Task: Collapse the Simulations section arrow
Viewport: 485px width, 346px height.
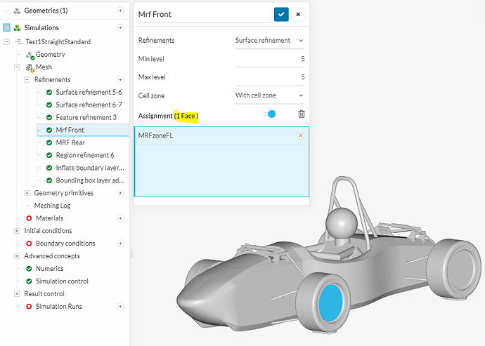Action: coord(6,28)
